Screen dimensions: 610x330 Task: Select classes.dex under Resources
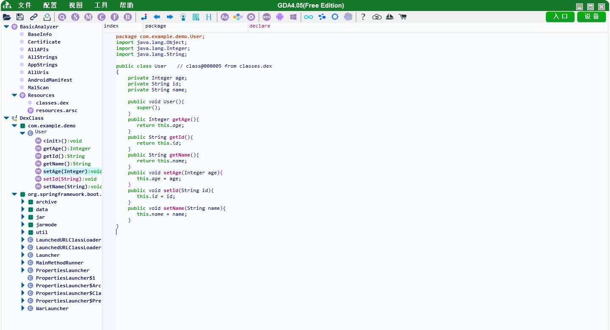click(x=52, y=103)
